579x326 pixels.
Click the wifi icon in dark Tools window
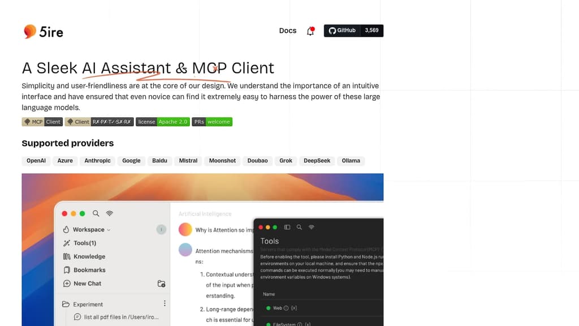(x=312, y=228)
